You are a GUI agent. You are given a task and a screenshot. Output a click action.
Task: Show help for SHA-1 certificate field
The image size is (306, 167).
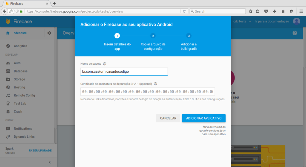pos(155,84)
